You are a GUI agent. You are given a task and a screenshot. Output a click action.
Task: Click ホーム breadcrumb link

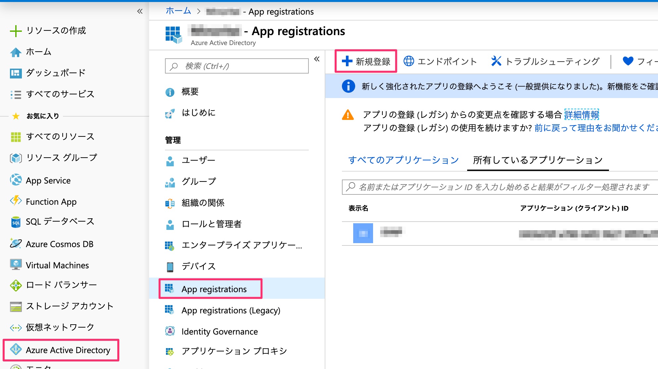click(x=178, y=11)
